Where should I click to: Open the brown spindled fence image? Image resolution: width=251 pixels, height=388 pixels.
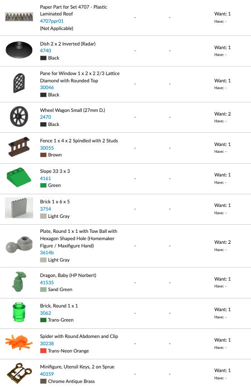click(x=19, y=147)
